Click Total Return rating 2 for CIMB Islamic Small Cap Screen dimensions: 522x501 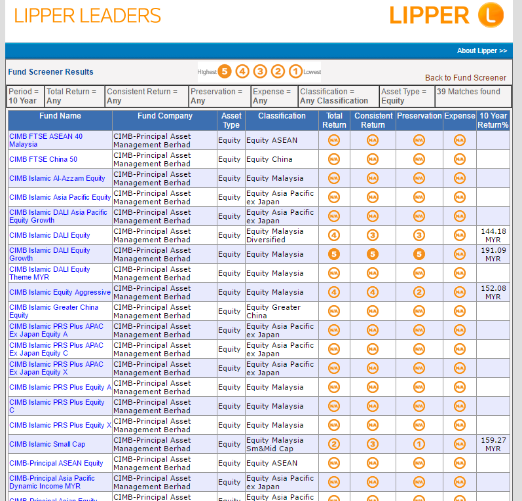point(334,444)
